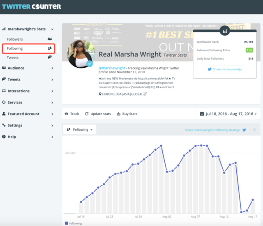This screenshot has height=226, width=263.
Task: Open the Followers stats page
Action: (x=15, y=39)
